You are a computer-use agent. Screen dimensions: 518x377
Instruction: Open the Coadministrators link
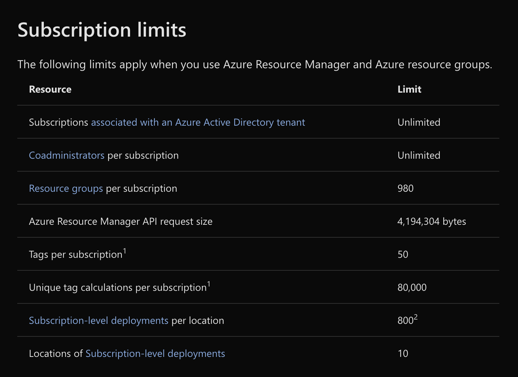pos(67,155)
